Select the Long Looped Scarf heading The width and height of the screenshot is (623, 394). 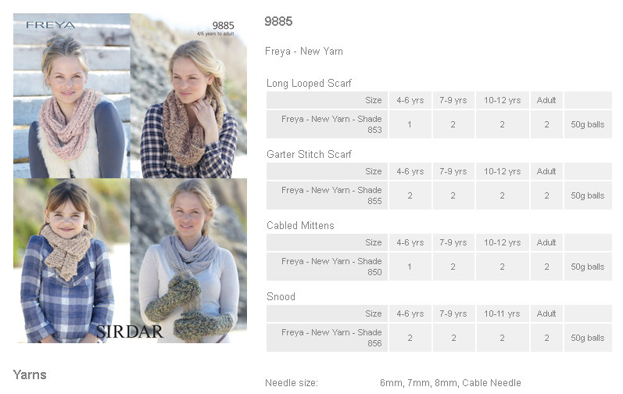coord(309,83)
